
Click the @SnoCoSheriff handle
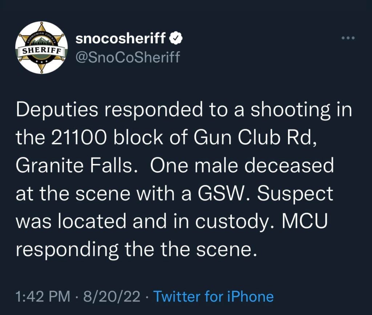coord(128,57)
